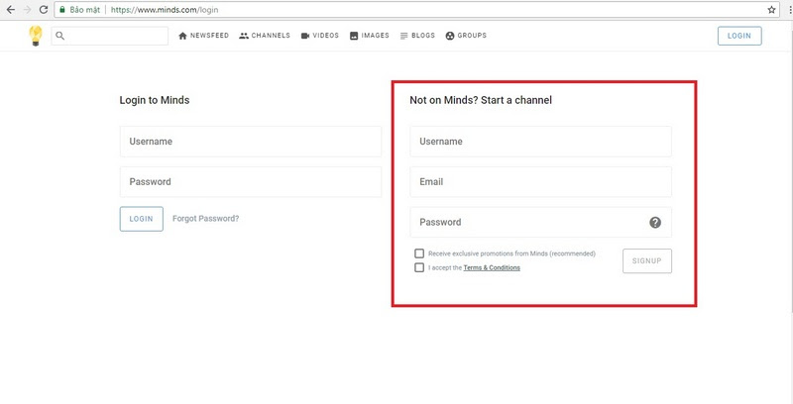This screenshot has width=793, height=404.
Task: Click the signup Username field
Action: [x=540, y=142]
